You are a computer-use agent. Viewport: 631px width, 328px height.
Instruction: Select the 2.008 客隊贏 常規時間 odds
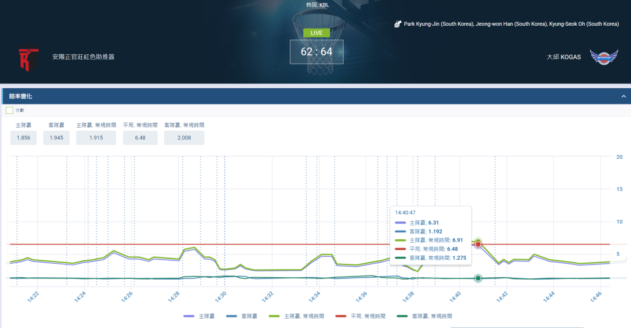click(184, 138)
